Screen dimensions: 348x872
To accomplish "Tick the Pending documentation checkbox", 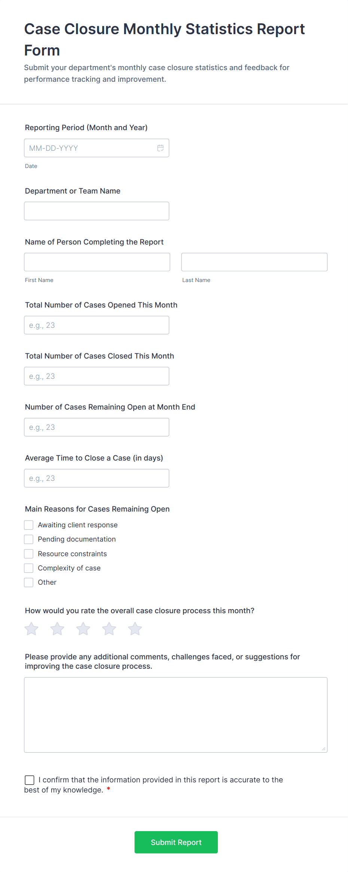I will (x=29, y=539).
